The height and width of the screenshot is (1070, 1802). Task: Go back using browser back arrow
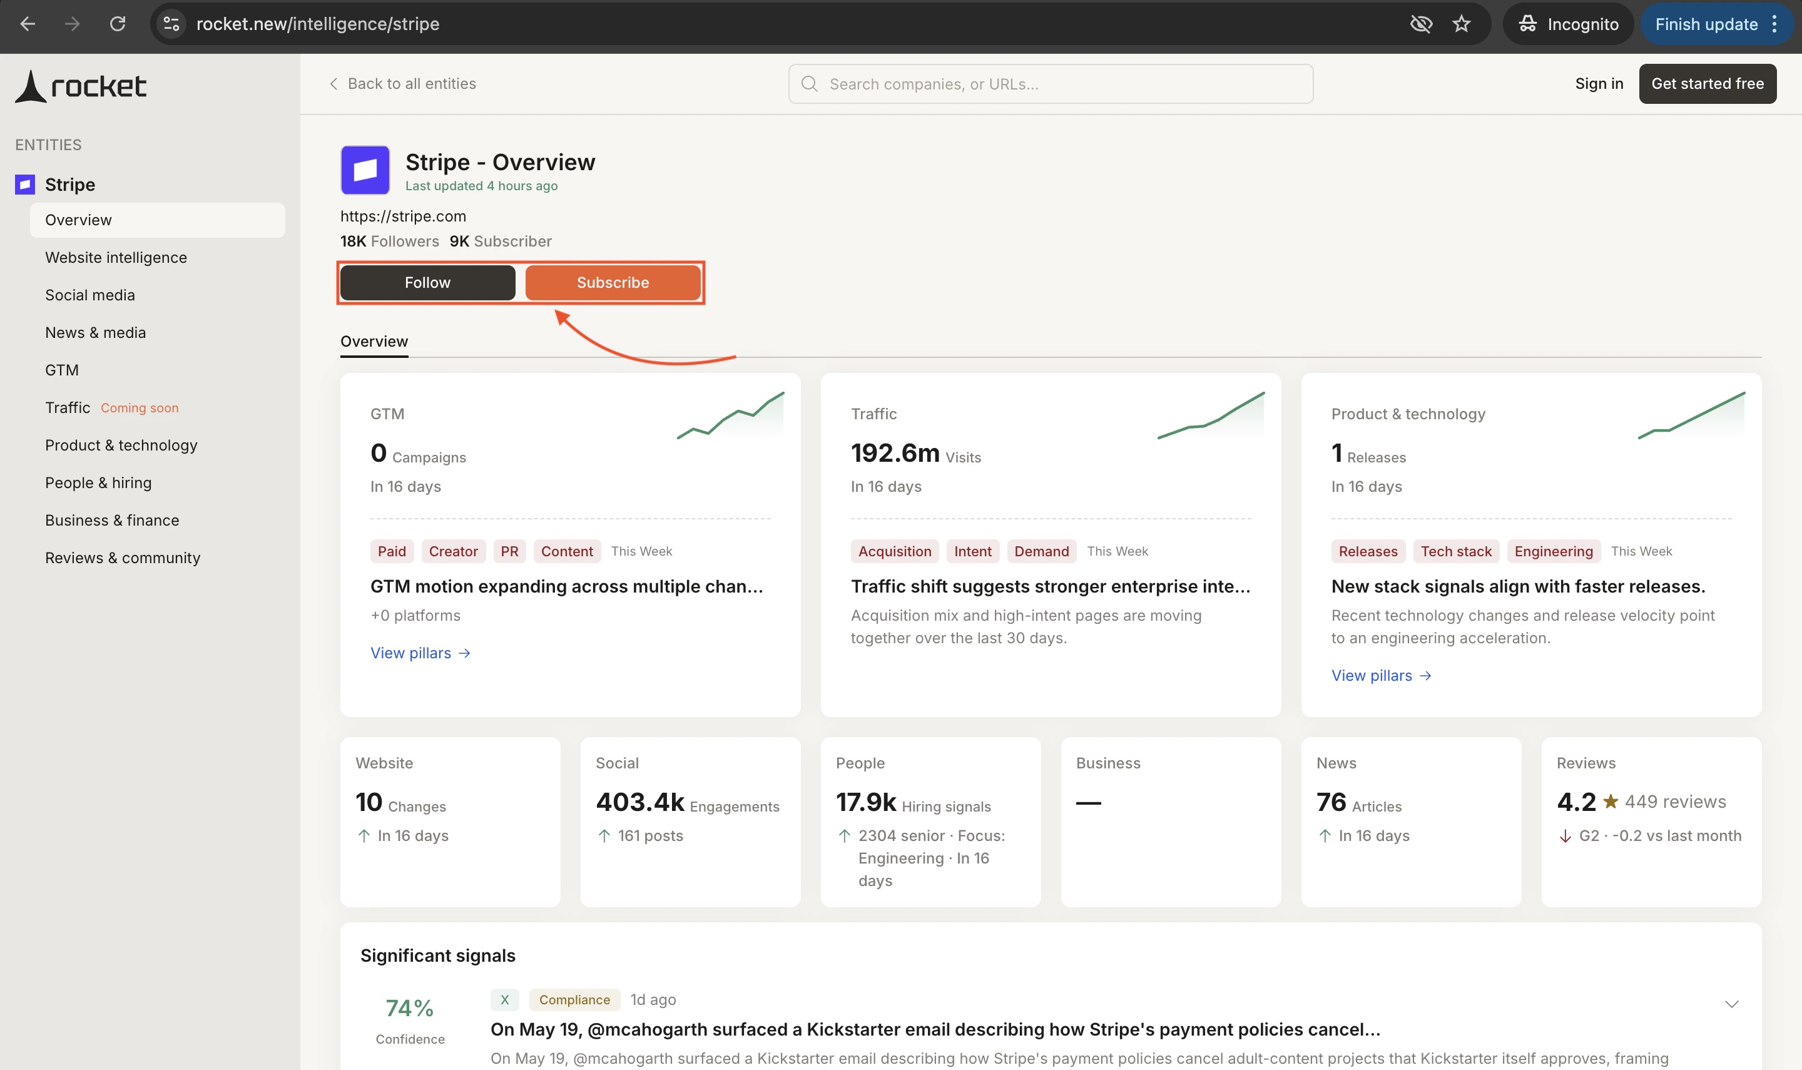(28, 24)
